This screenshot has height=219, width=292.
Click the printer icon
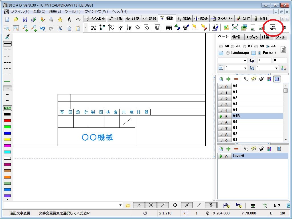pos(51,19)
